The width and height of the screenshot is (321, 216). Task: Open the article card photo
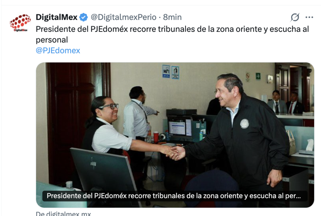175,135
